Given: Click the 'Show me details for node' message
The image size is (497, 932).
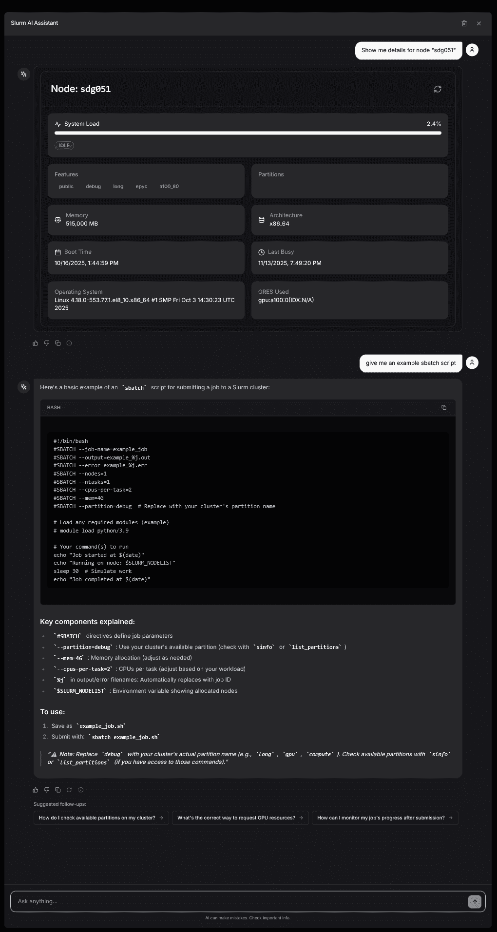Looking at the screenshot, I should (408, 50).
